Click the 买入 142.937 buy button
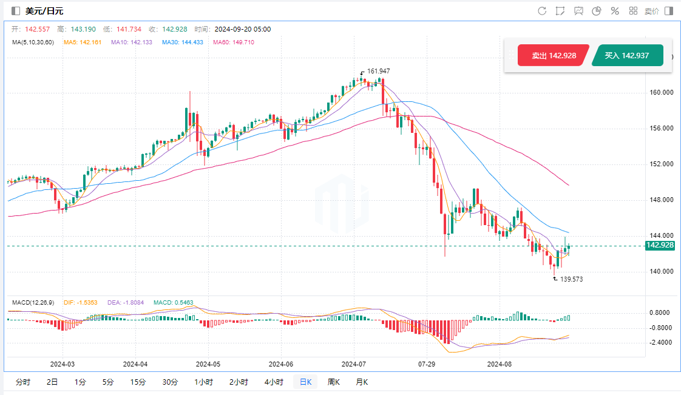681x395 pixels. click(x=626, y=55)
